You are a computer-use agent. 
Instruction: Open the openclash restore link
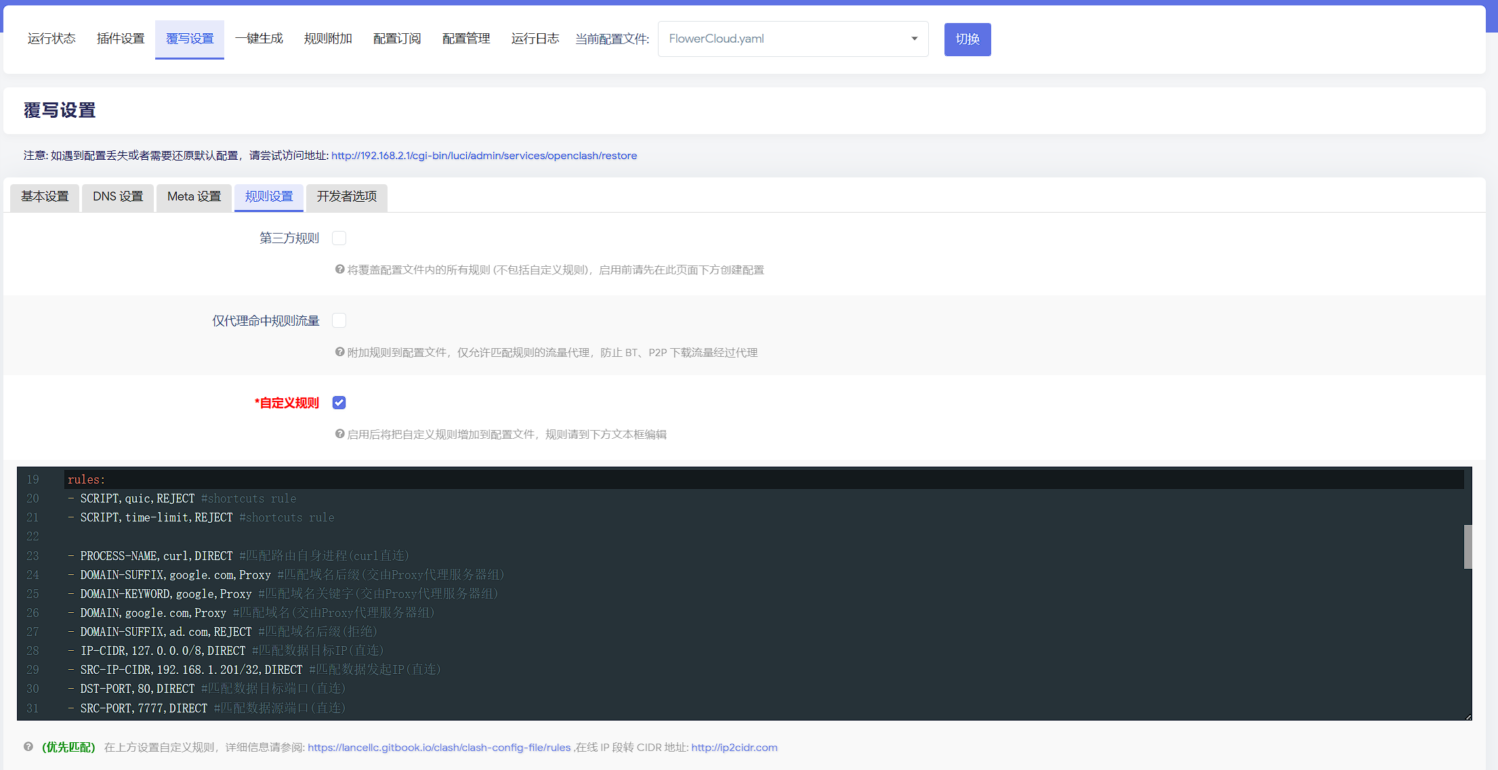[484, 156]
